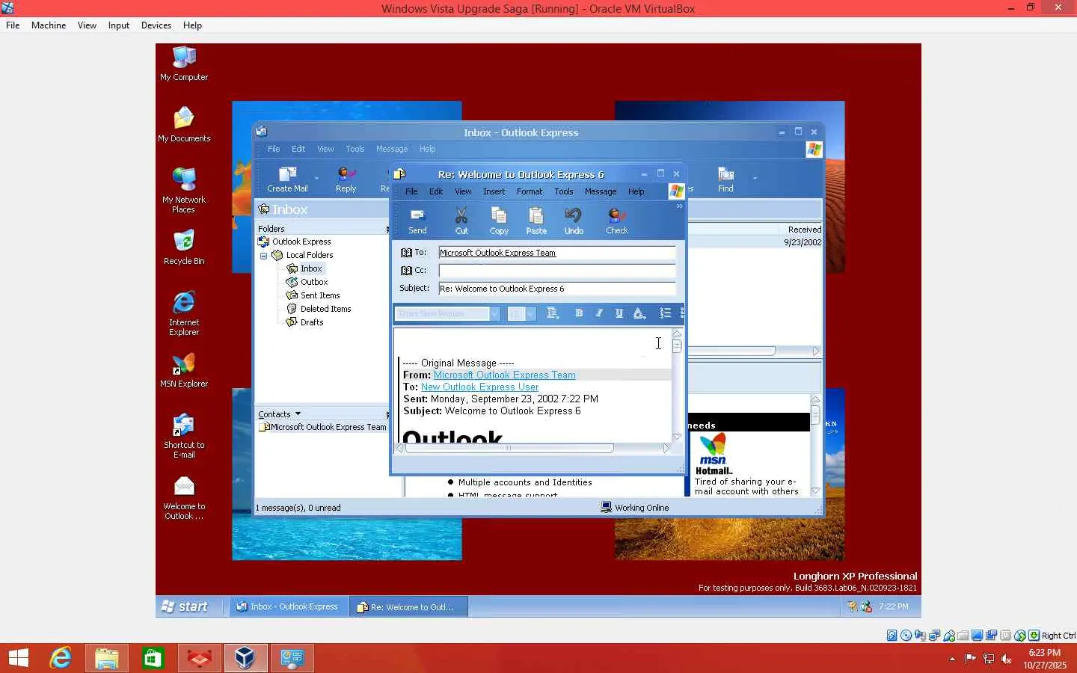Click the To: recipient input field
This screenshot has width=1077, height=673.
tap(556, 253)
